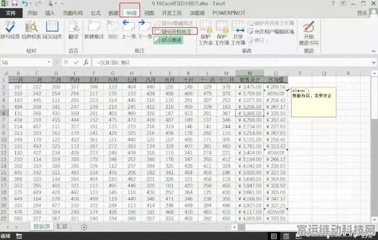Click 登录 sign in link

[x=362, y=14]
